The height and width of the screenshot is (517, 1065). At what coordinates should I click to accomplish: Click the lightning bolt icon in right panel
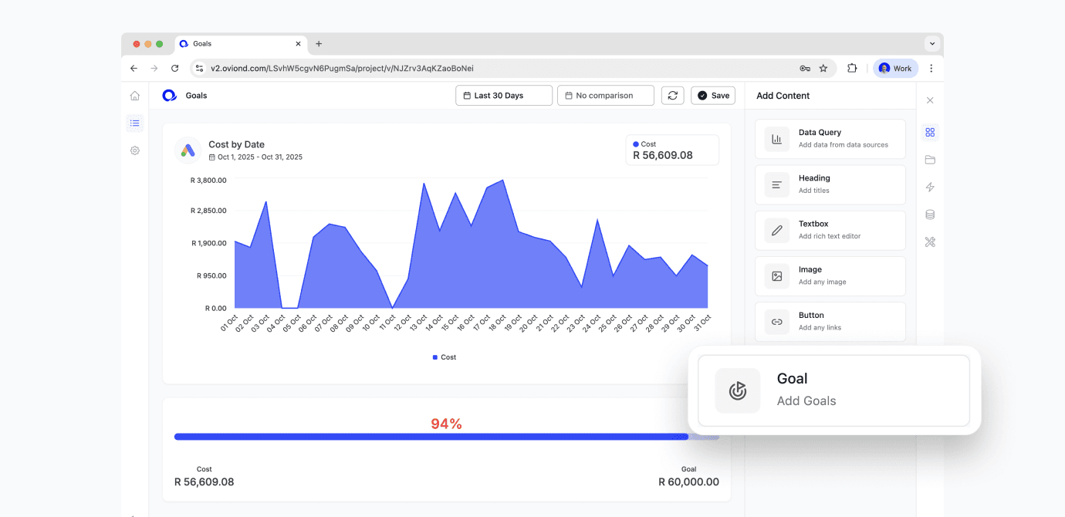[929, 187]
